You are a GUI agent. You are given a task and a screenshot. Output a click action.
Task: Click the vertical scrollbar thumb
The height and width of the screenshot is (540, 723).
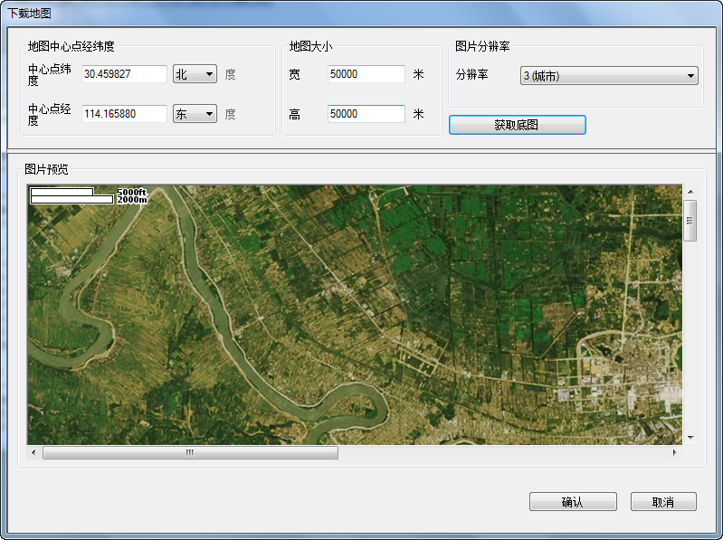click(x=690, y=221)
